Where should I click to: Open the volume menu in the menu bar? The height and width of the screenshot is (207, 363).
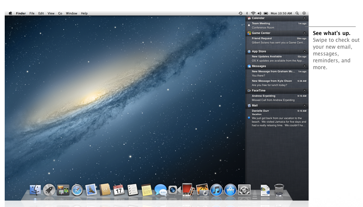pos(259,13)
